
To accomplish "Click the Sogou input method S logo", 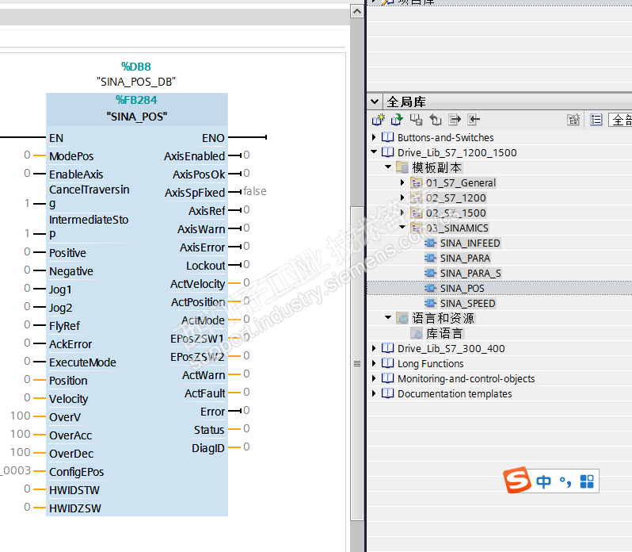I will point(517,480).
